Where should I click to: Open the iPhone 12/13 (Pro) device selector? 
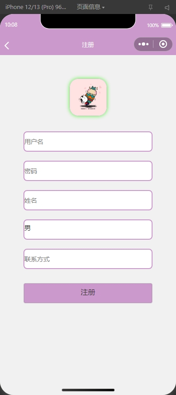click(36, 7)
